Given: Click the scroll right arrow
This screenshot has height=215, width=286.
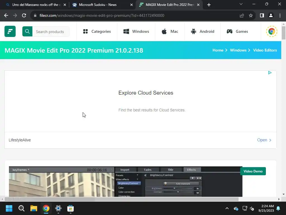Looking at the screenshot, I should pos(279,199).
